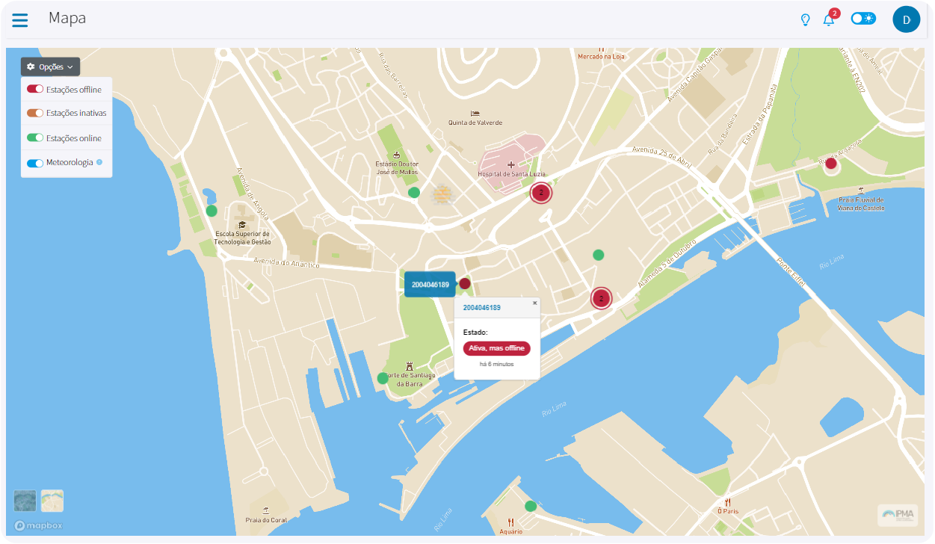Toggle the Meteorologia layer switch
The image size is (935, 544).
tap(35, 163)
